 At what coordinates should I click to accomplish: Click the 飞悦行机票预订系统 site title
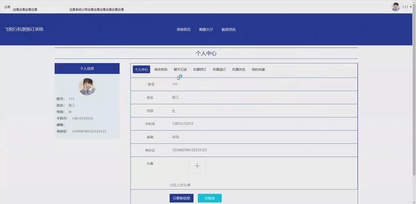coord(24,29)
